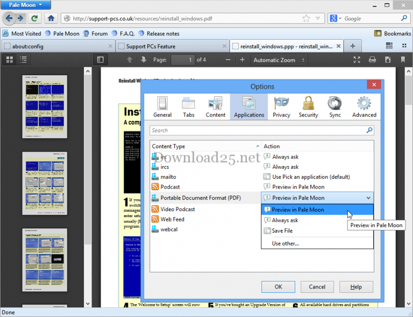Open the Most Visited bookmarks folder
Screen dimensions: 413x317
tap(22, 34)
